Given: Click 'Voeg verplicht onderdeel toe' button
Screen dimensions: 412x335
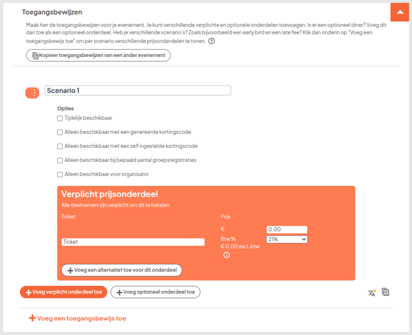Looking at the screenshot, I should (64, 292).
